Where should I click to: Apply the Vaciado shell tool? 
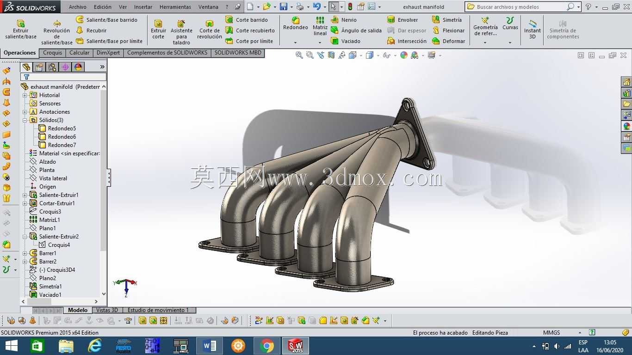pos(346,41)
